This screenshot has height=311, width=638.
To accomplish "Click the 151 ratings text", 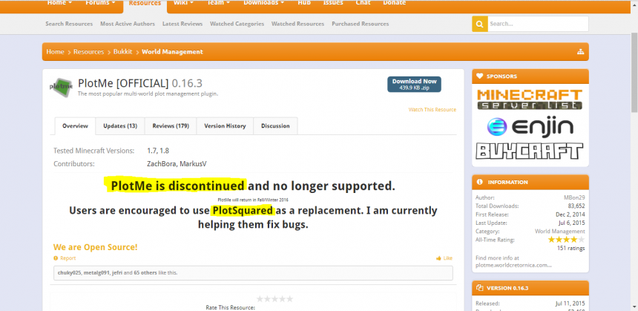I will [571, 249].
